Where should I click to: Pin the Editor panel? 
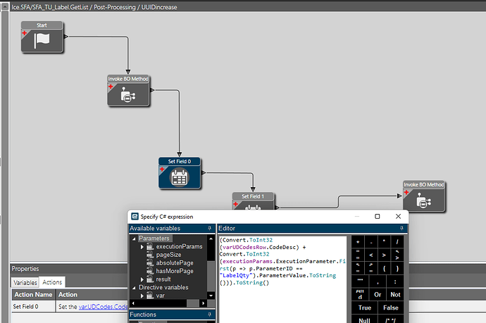pos(401,228)
